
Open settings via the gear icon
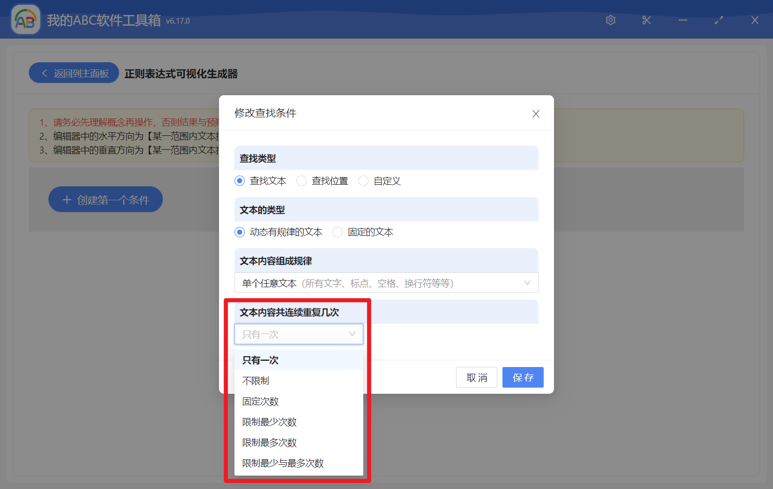pos(611,20)
